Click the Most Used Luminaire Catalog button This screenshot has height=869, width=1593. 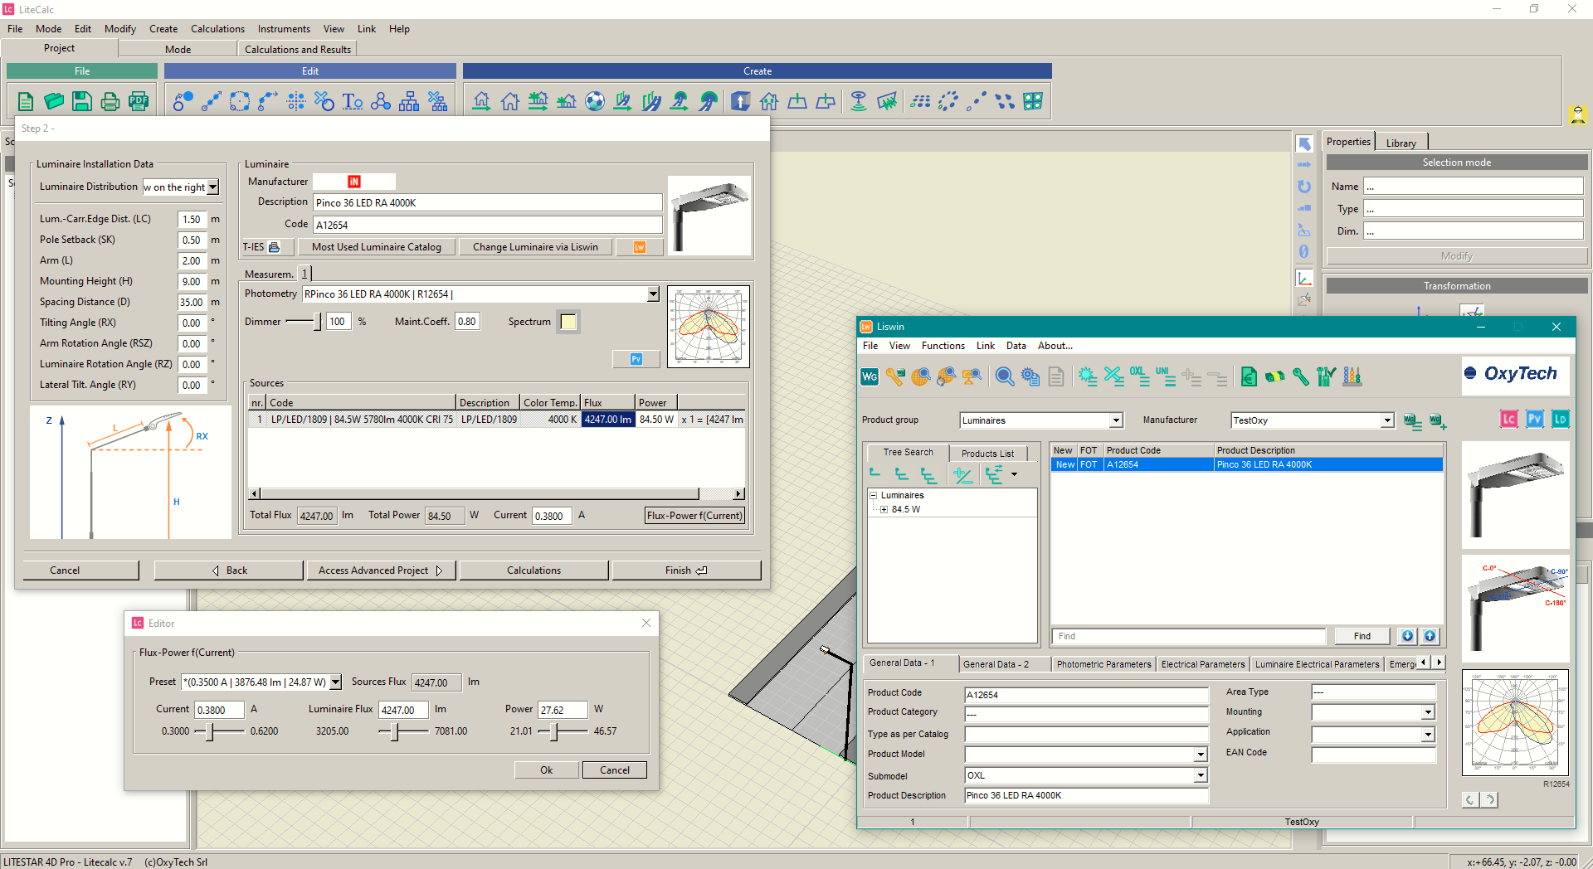click(x=376, y=247)
